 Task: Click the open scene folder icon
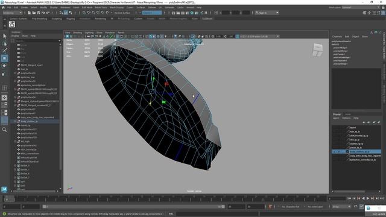pos(34,13)
